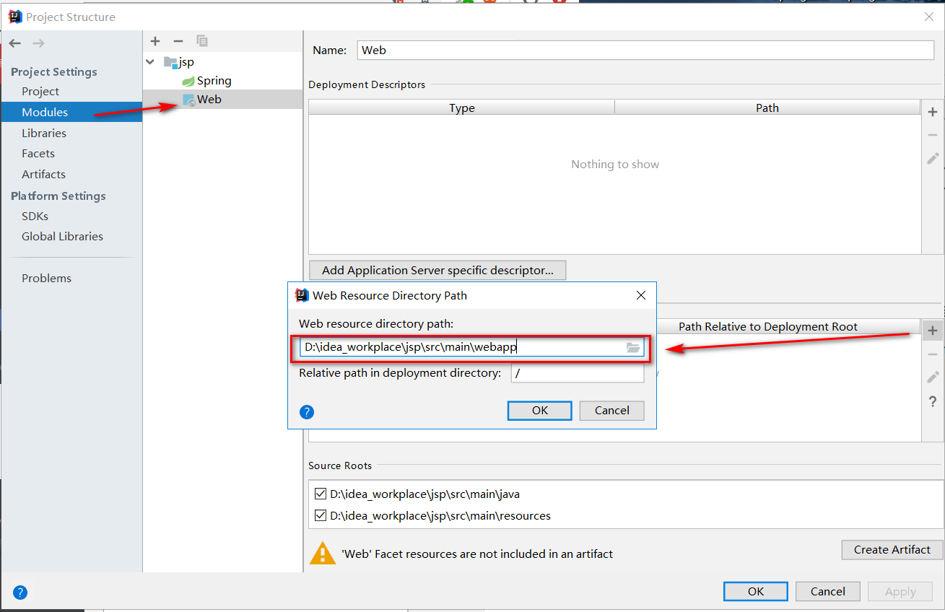Remove deployment descriptor minus icon
The height and width of the screenshot is (612, 945).
point(933,135)
